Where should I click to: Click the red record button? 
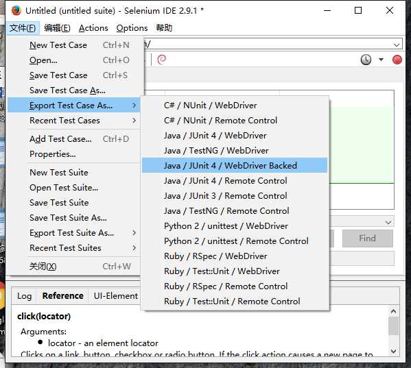coord(397,60)
